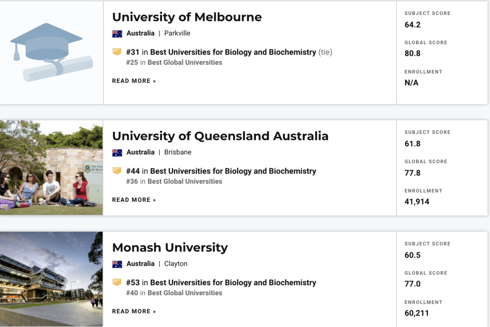Click Read More for University of Queensland
Viewport: 490px width, 327px height.
click(134, 200)
